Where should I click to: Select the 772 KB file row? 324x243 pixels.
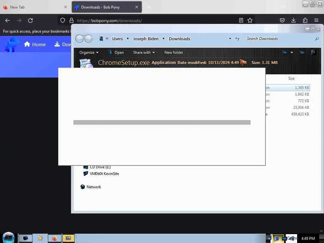click(288, 101)
